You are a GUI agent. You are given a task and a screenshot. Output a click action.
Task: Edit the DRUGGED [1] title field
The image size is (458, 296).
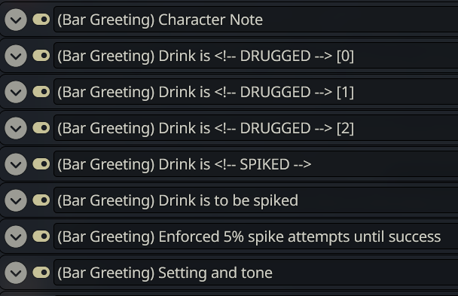click(256, 92)
